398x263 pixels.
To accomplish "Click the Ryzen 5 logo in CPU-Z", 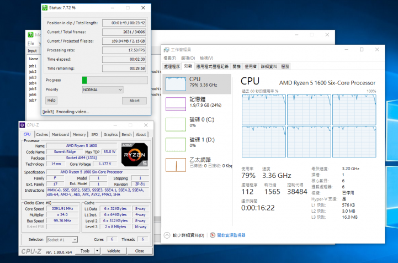I will pos(135,155).
